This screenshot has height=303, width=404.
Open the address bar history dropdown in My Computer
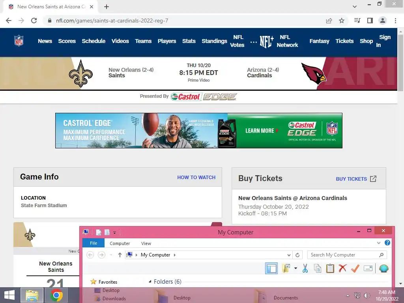coord(289,255)
